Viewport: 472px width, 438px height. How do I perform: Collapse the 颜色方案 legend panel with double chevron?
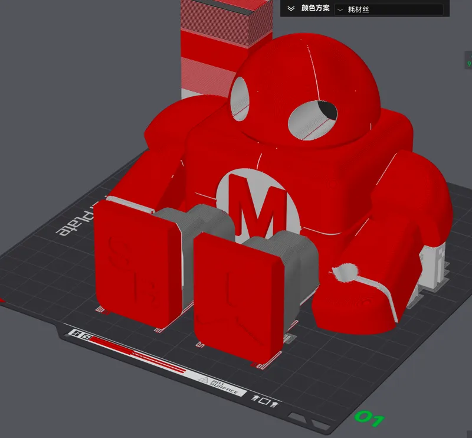[x=291, y=8]
